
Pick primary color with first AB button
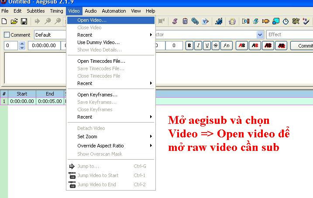point(242,45)
